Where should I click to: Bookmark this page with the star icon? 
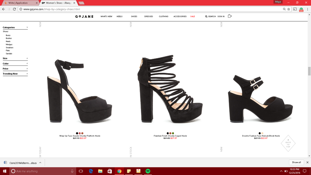point(288,9)
